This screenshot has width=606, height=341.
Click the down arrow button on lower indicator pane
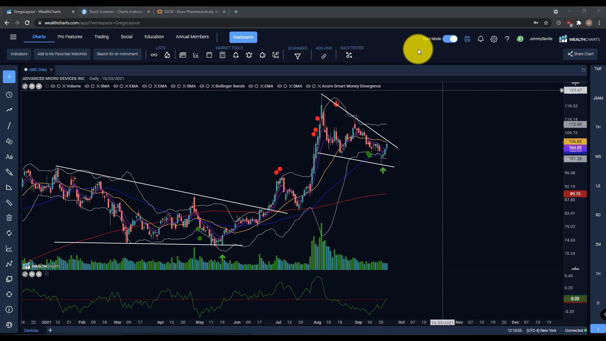pos(32,274)
